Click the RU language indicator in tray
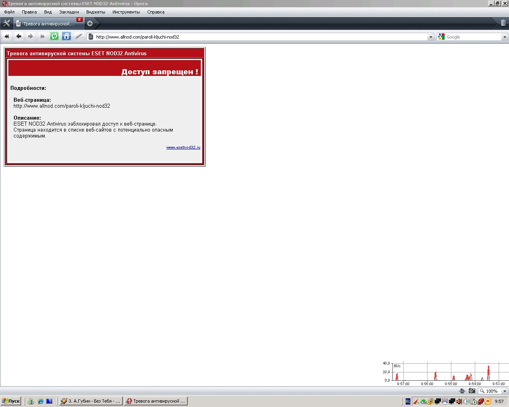This screenshot has height=407, width=509. pyautogui.click(x=408, y=401)
